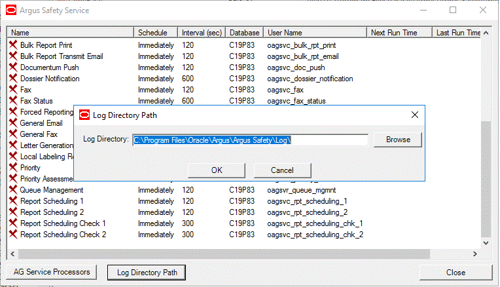Screen dimensions: 500x287
Task: Click the red X icon beside Documentum Push
Action: click(x=13, y=67)
